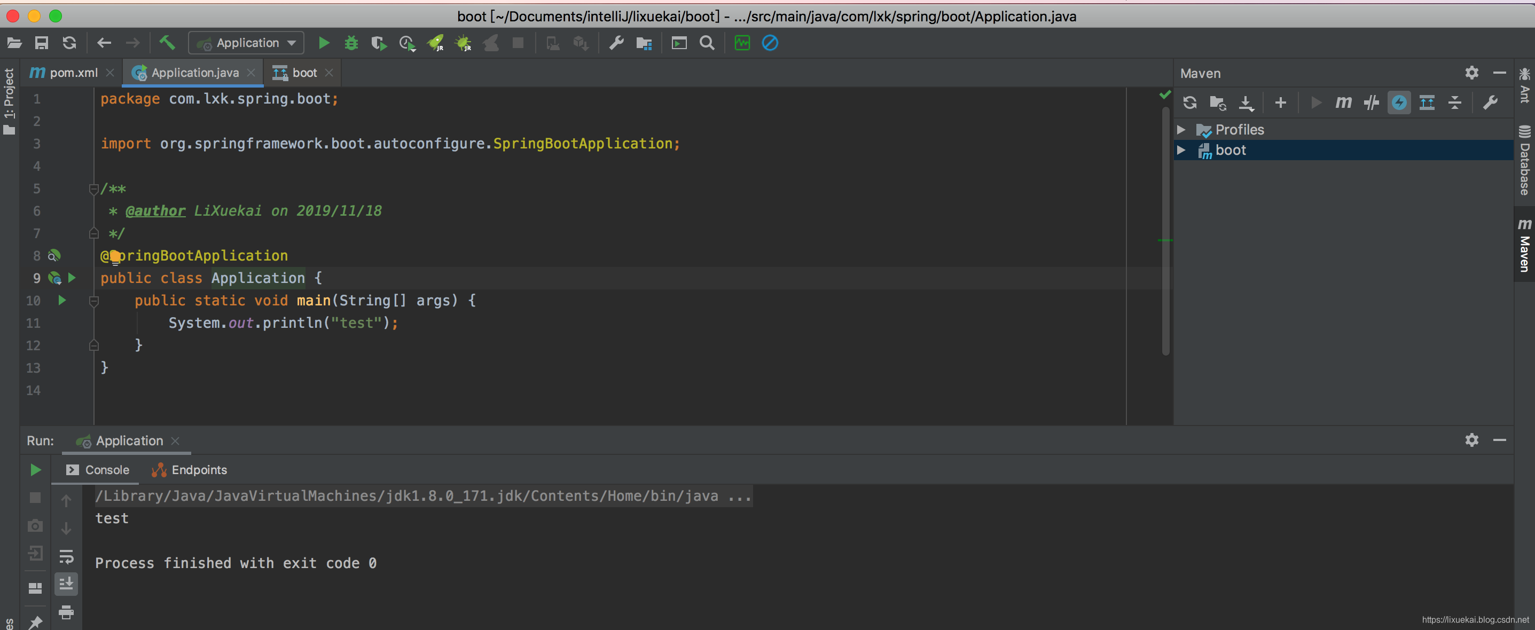Open file with the folder icon
Image resolution: width=1535 pixels, height=630 pixels.
click(x=14, y=43)
